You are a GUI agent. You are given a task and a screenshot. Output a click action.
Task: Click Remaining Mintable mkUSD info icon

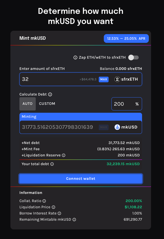[74, 220]
